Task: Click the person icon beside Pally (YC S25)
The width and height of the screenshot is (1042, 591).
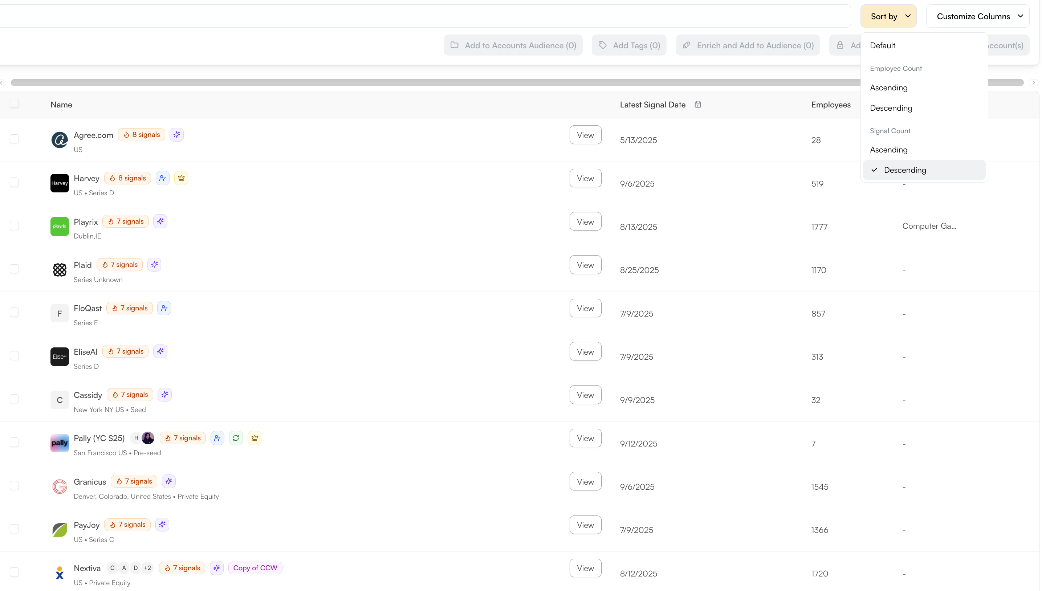Action: [217, 439]
